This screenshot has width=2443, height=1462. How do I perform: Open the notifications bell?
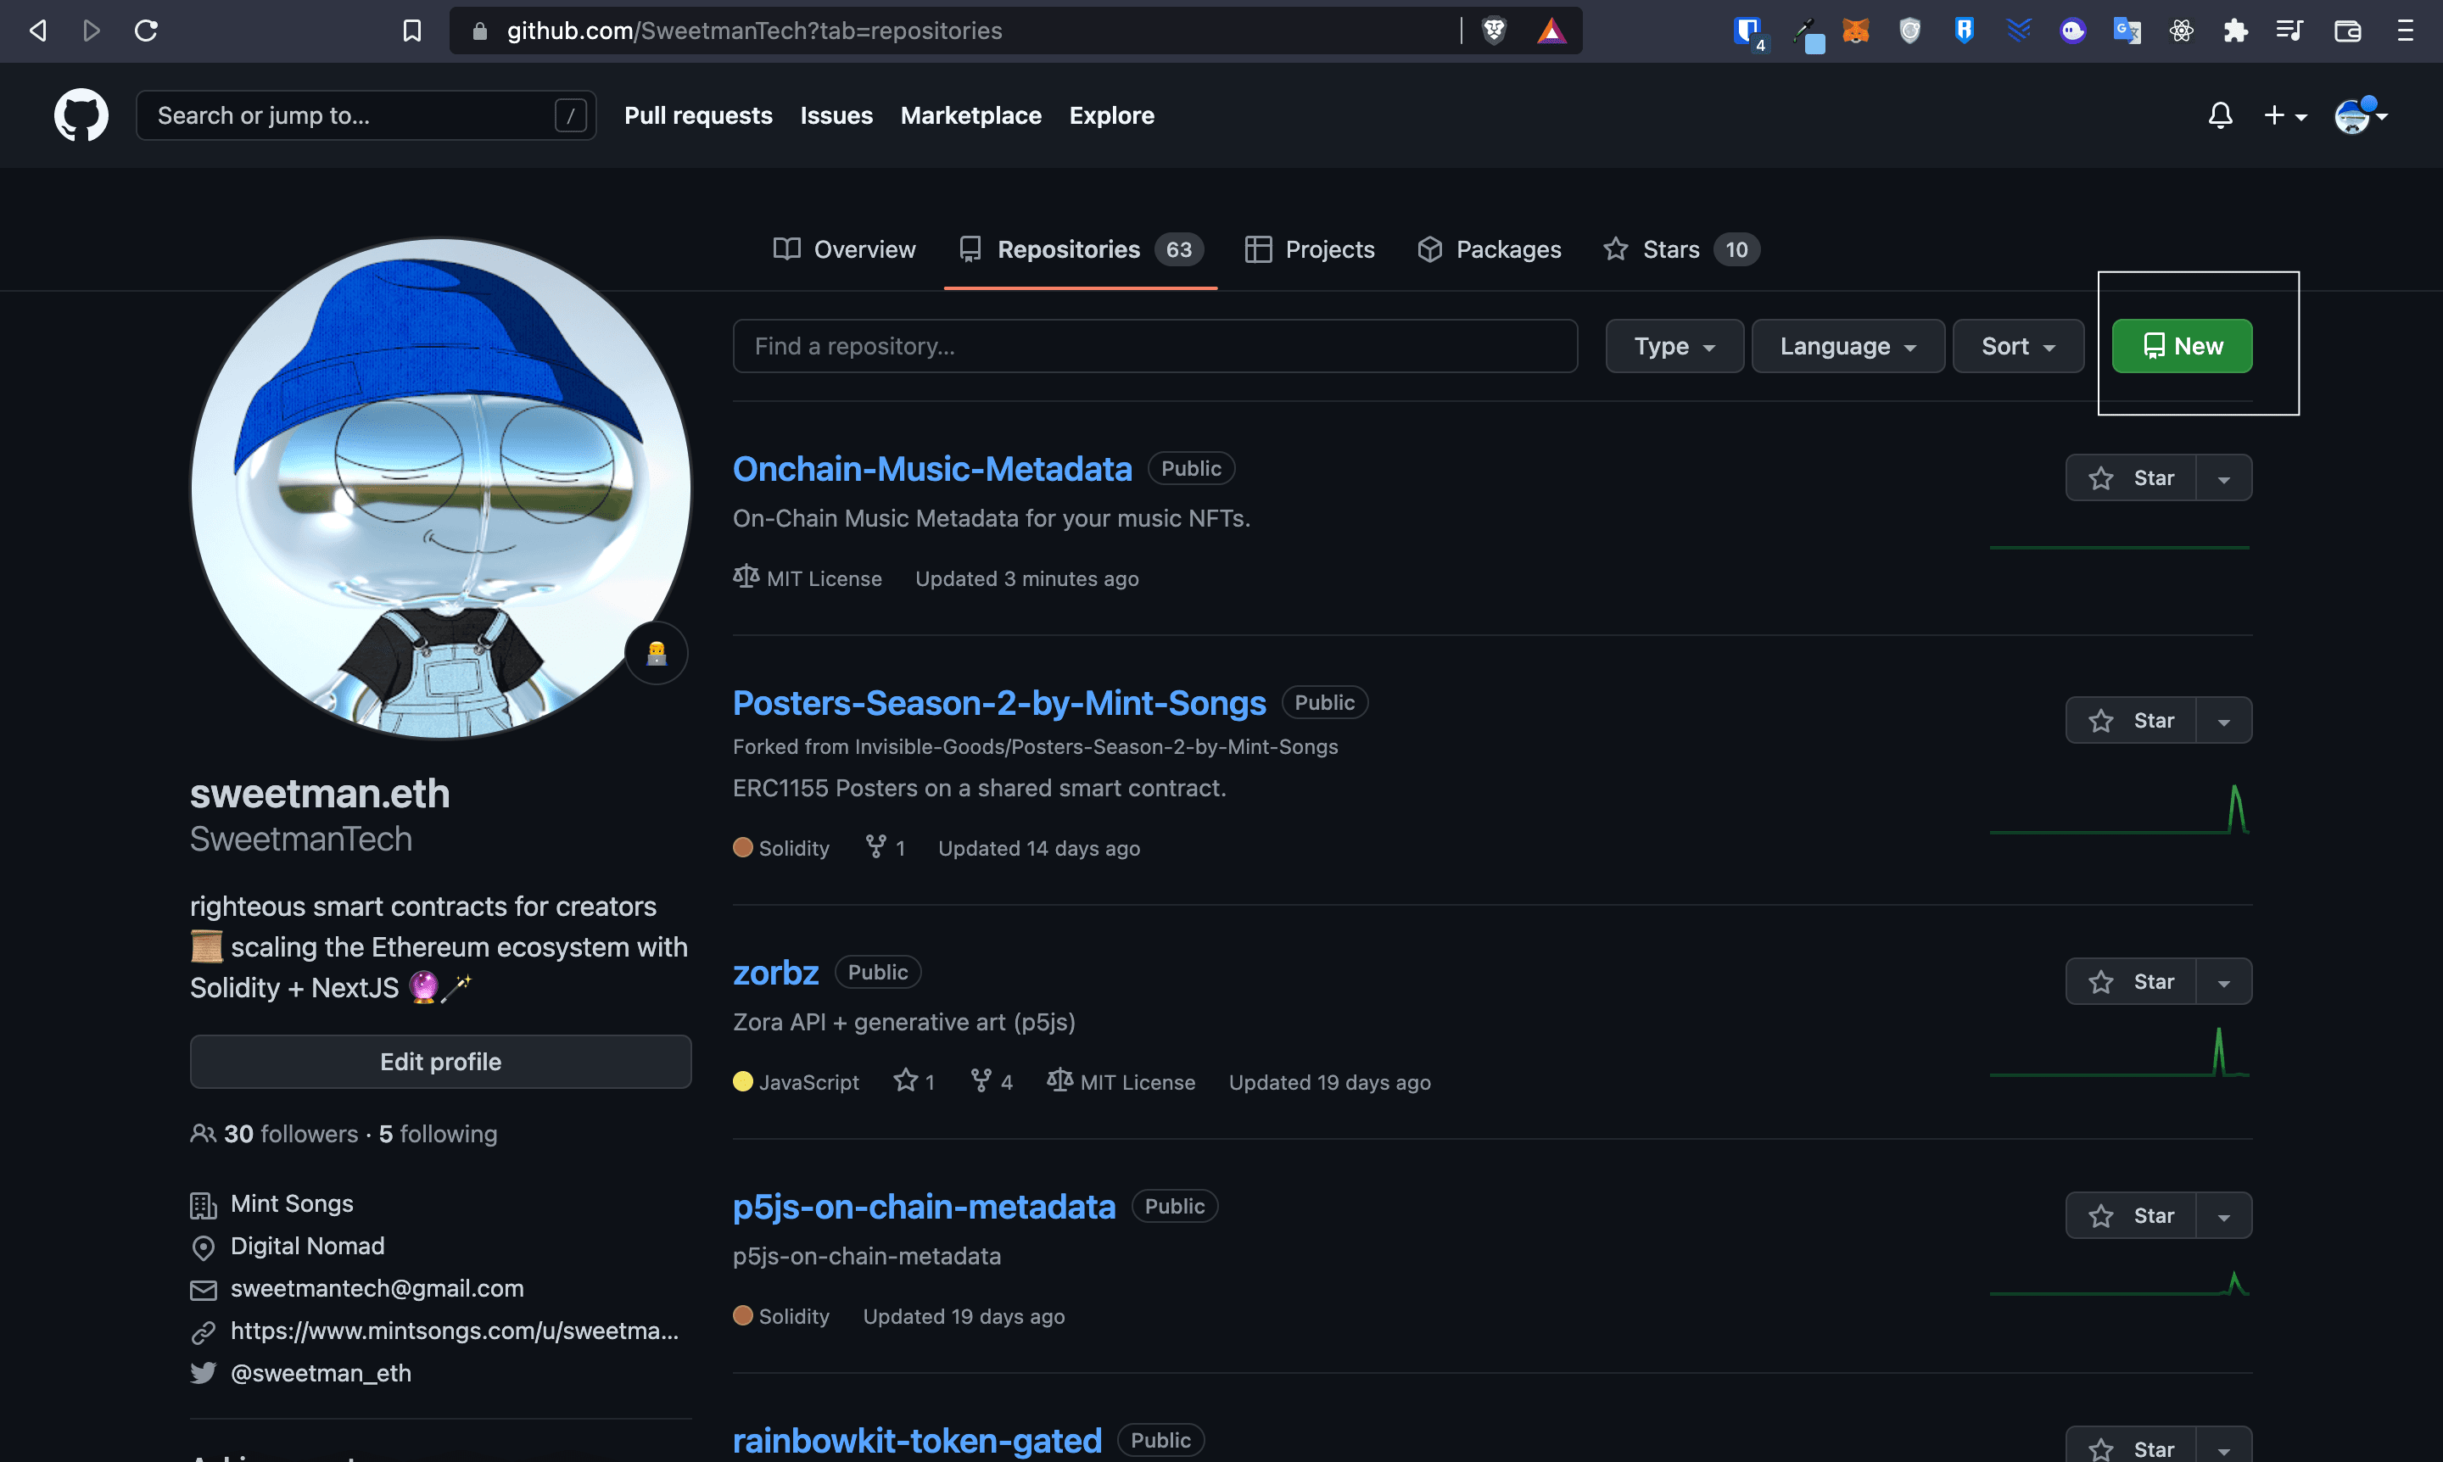2219,115
